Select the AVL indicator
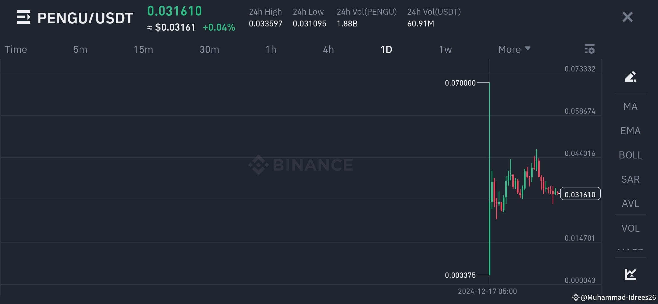 (x=630, y=204)
